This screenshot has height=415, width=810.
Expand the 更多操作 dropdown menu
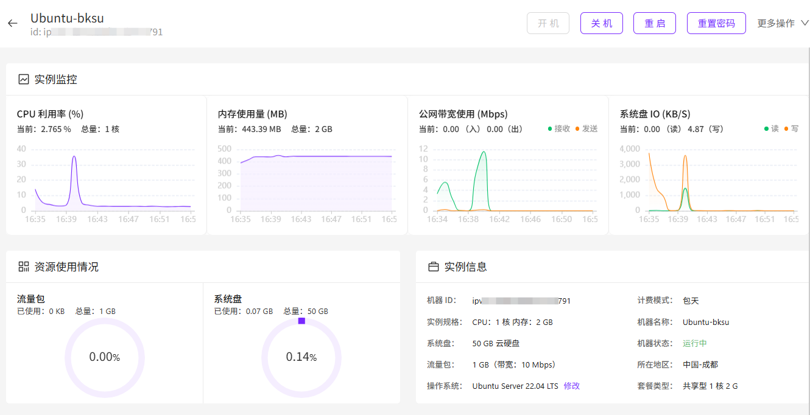coord(776,23)
